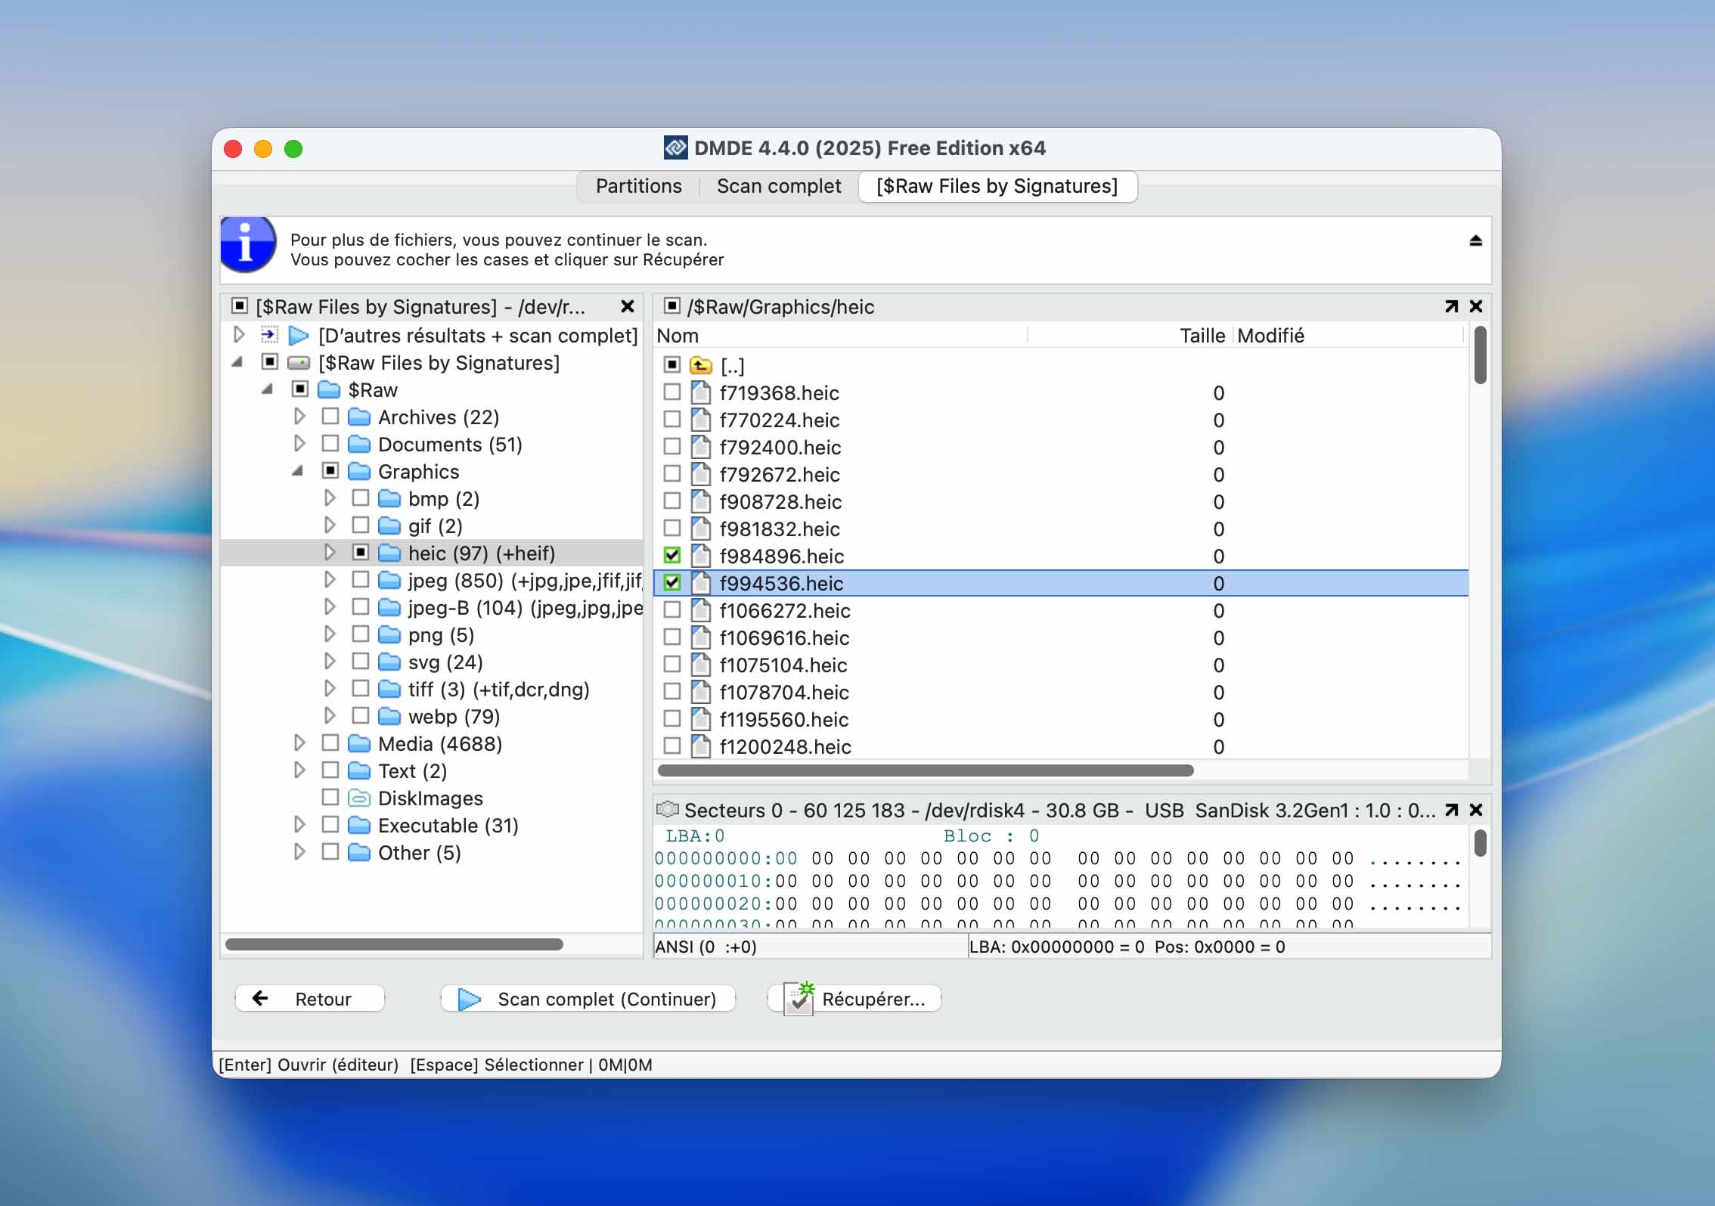
Task: Switch to the Partitions tab
Action: 637,186
